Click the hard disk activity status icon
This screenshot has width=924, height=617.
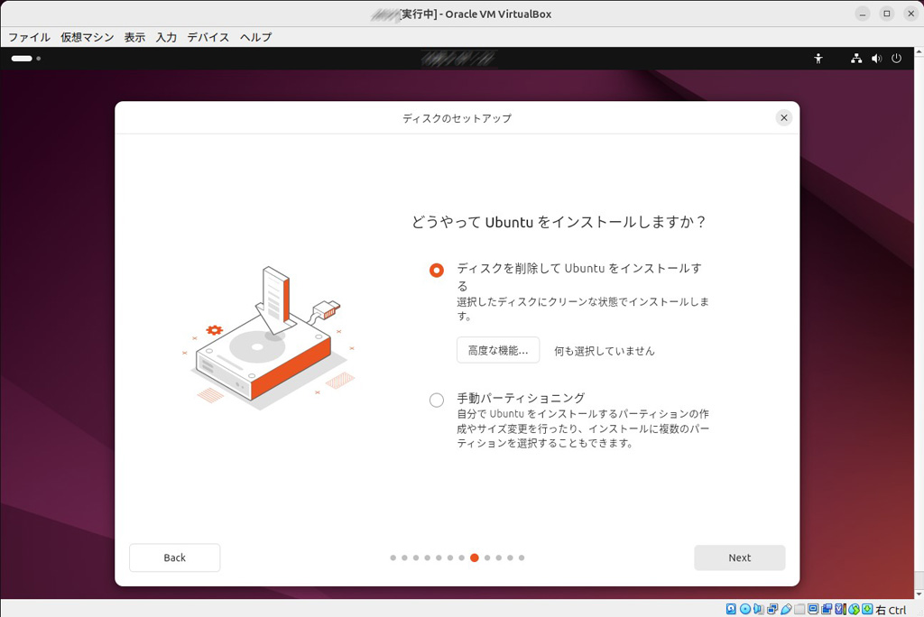tap(731, 609)
